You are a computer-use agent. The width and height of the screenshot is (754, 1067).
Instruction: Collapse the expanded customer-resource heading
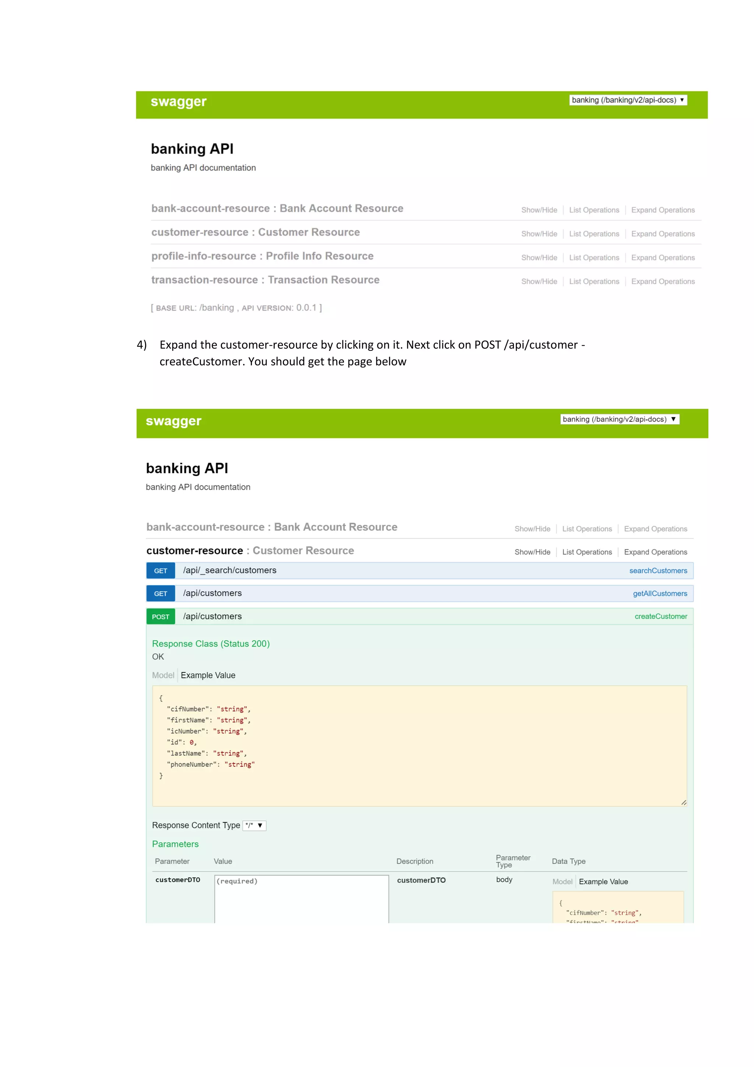click(x=250, y=551)
